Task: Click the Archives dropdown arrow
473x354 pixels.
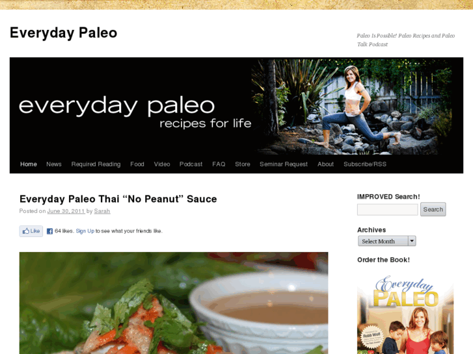Action: pyautogui.click(x=412, y=241)
